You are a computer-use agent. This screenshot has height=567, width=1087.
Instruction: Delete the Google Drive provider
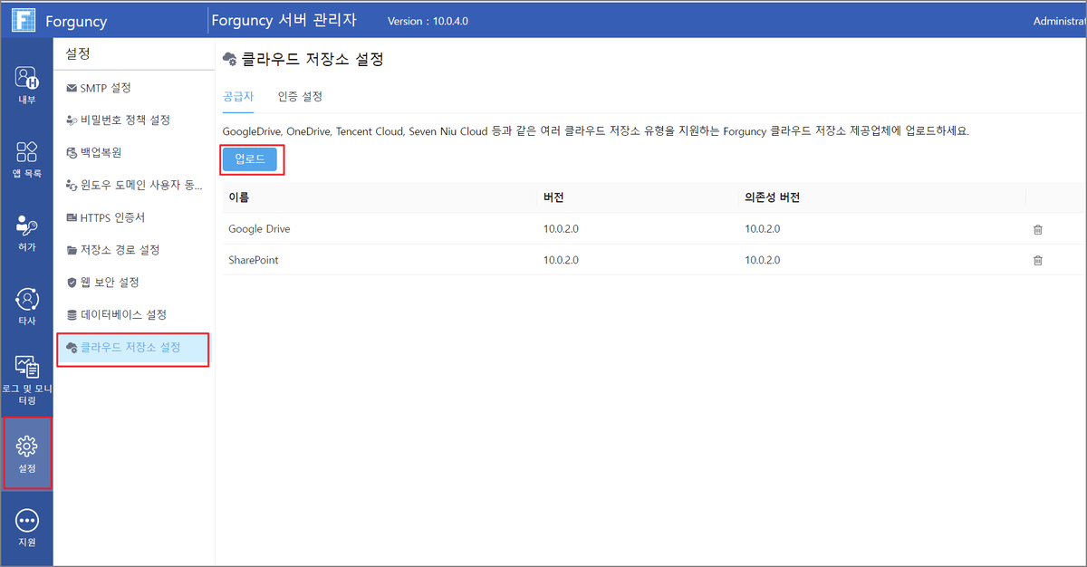(x=1038, y=229)
